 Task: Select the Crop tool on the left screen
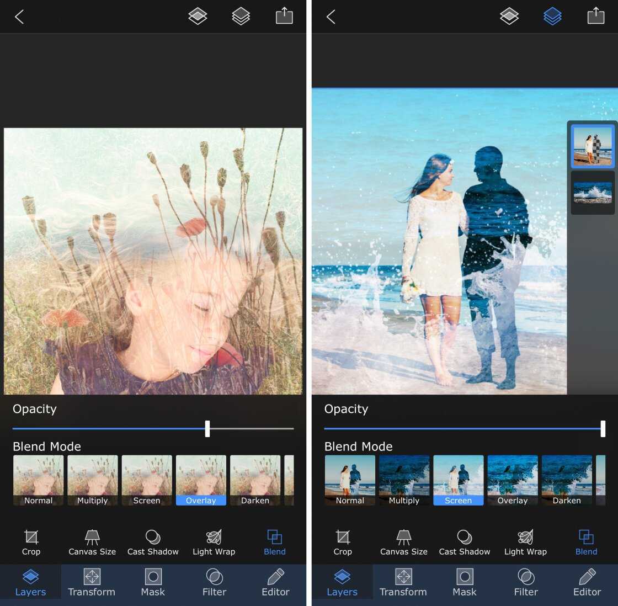31,542
